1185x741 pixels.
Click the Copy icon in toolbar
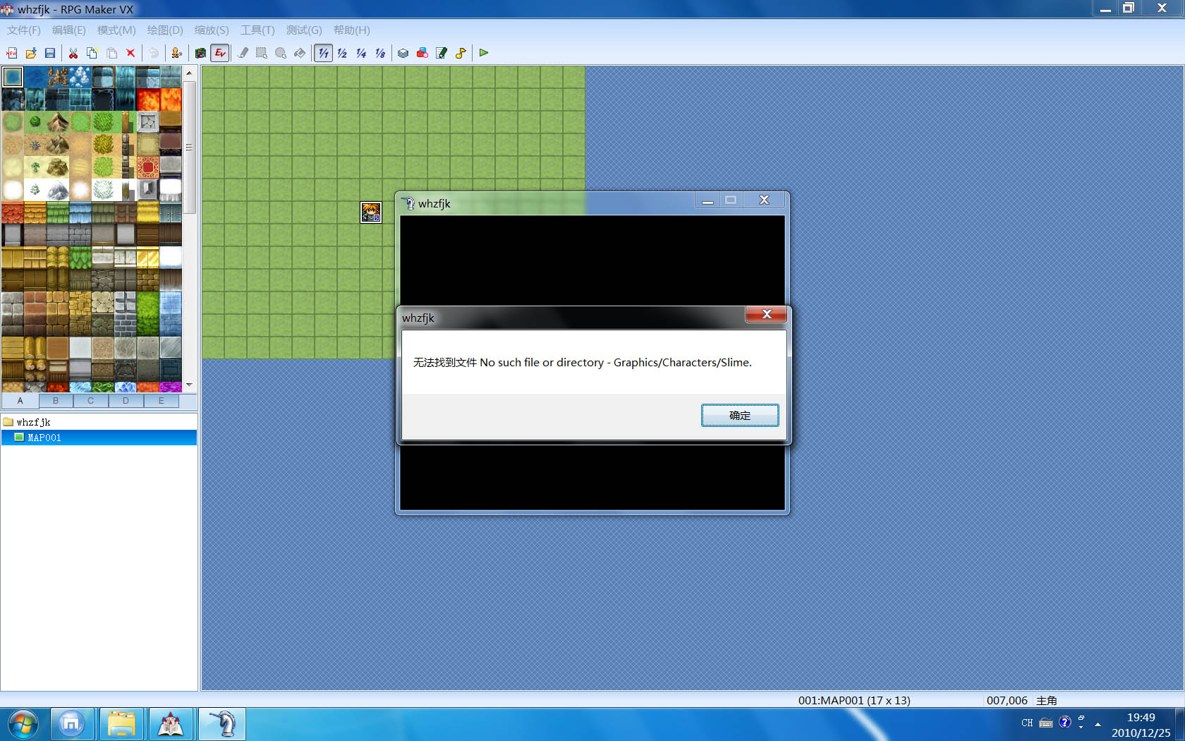[92, 53]
